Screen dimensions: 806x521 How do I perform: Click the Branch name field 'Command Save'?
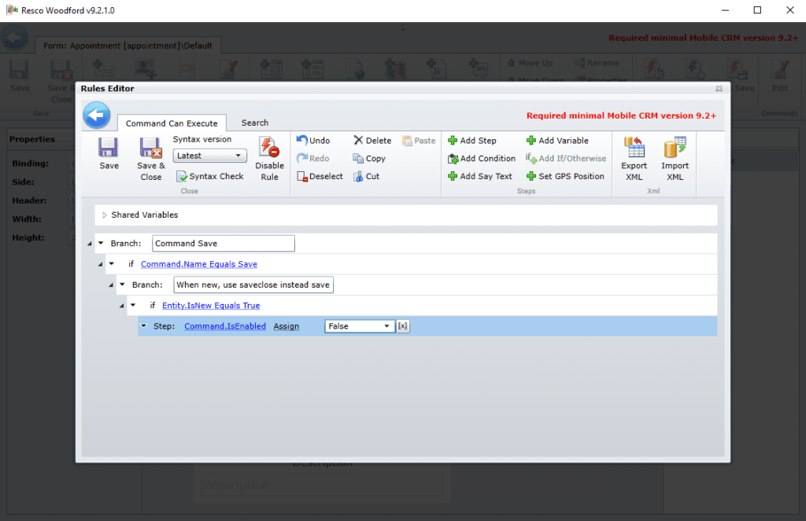tap(223, 244)
